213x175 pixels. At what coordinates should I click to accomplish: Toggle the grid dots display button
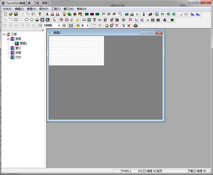71,26
